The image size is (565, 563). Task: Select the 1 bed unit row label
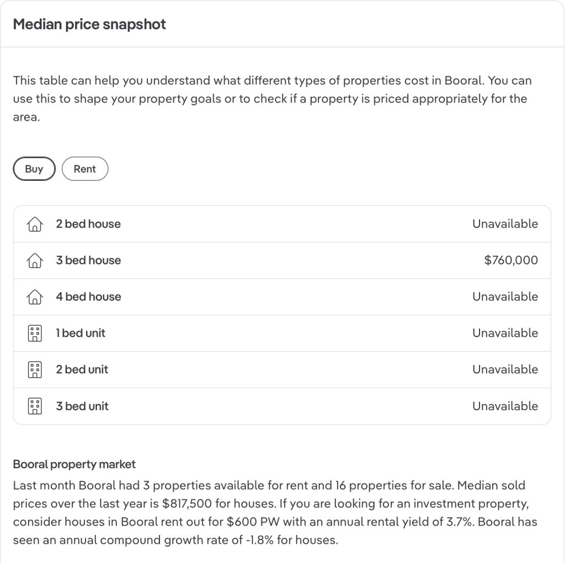click(81, 333)
